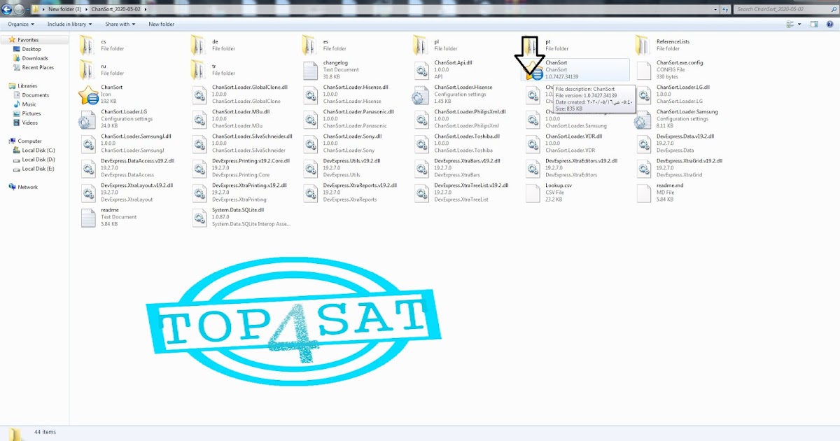Select ChanSort.Loader.Hisense.dll icon

(310, 94)
